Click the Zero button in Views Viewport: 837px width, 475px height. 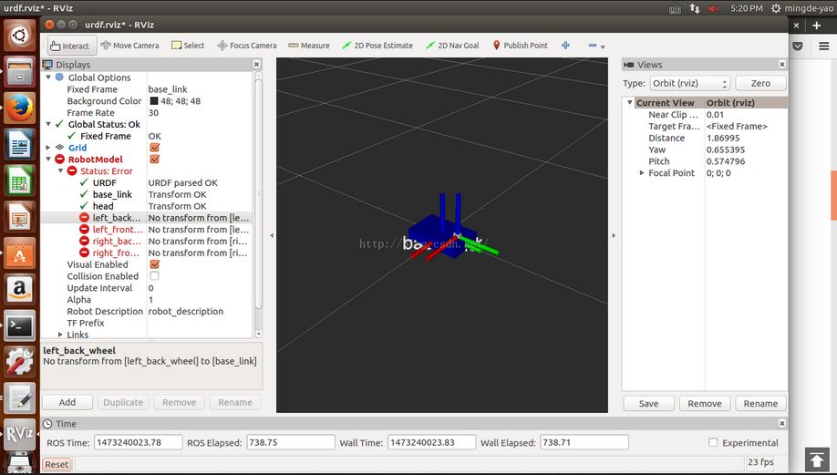pos(760,83)
